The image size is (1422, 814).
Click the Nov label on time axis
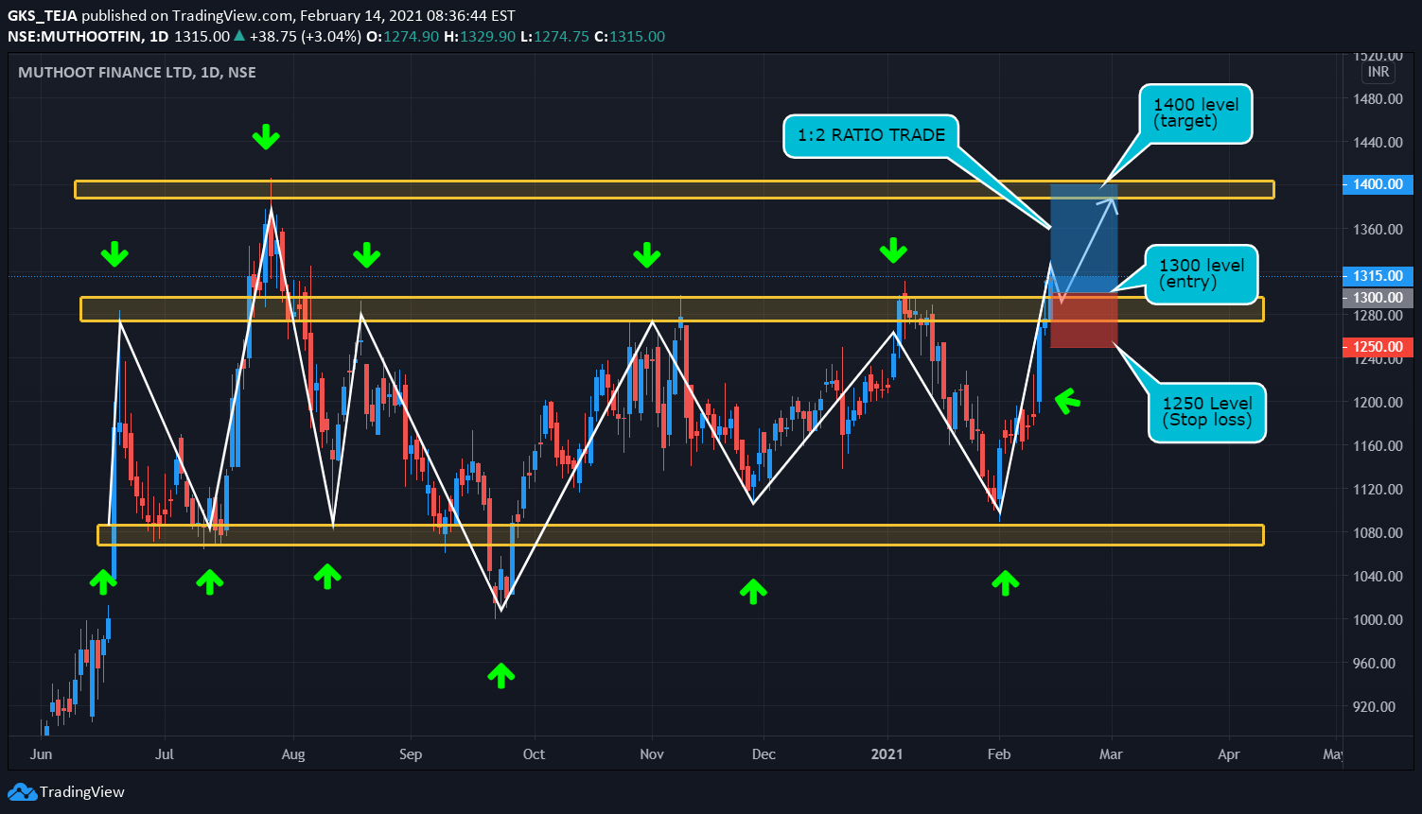[x=652, y=754]
